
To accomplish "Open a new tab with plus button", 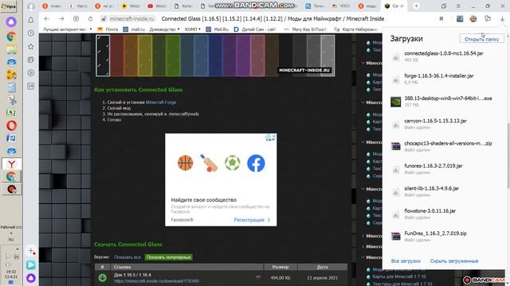I will 416,6.
